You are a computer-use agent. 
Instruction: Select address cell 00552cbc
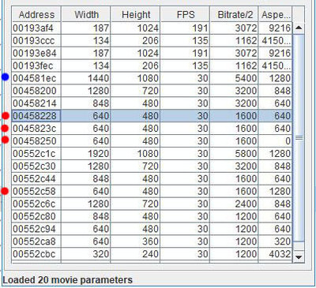(x=36, y=254)
